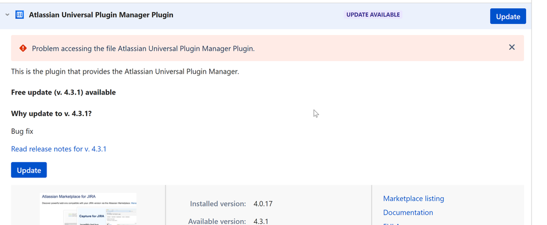Click the Why update to v. 4.3.1? heading
Image resolution: width=547 pixels, height=225 pixels.
click(51, 114)
